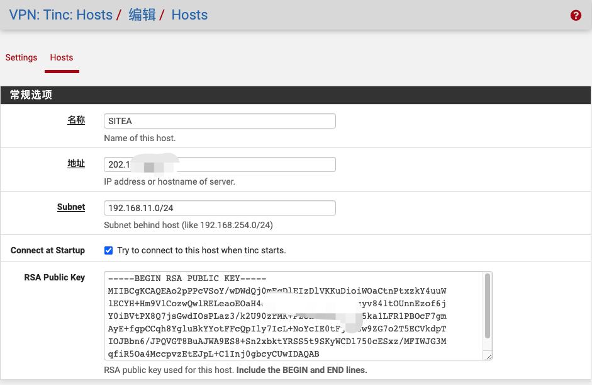Click the 地址 field label
Viewport: 592px width, 385px height.
pyautogui.click(x=76, y=163)
